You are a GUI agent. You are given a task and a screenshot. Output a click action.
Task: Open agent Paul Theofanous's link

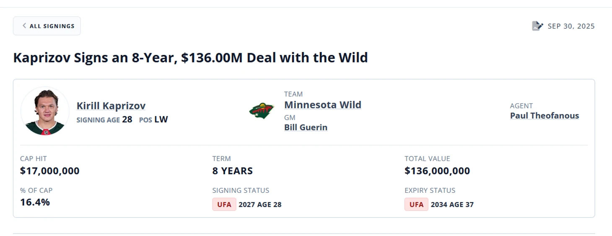(544, 116)
